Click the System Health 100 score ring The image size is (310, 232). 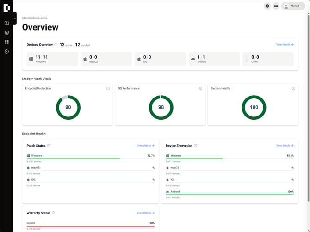[x=254, y=107]
